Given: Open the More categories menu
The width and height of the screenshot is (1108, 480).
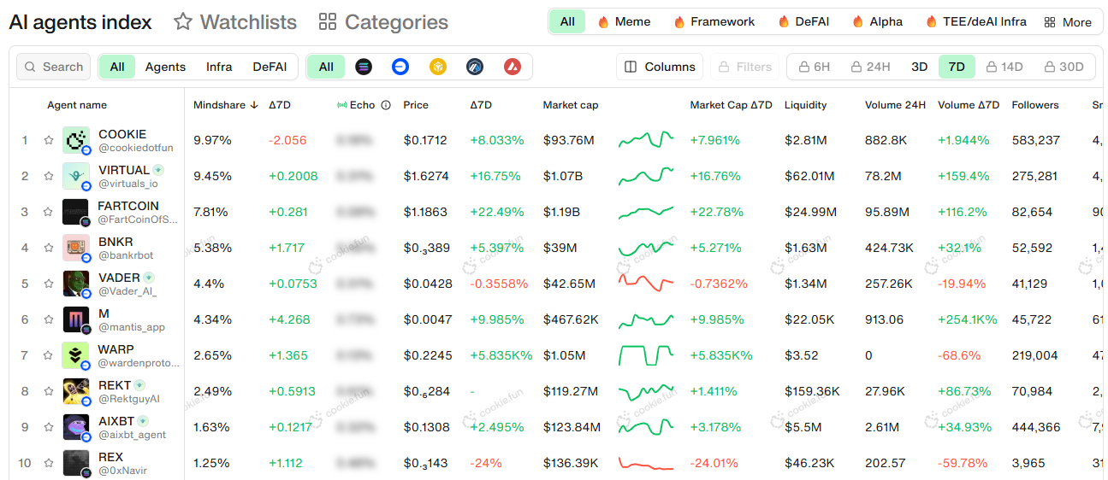Looking at the screenshot, I should coord(1068,22).
